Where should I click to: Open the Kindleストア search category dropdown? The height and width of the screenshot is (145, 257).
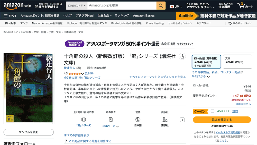click(x=77, y=6)
